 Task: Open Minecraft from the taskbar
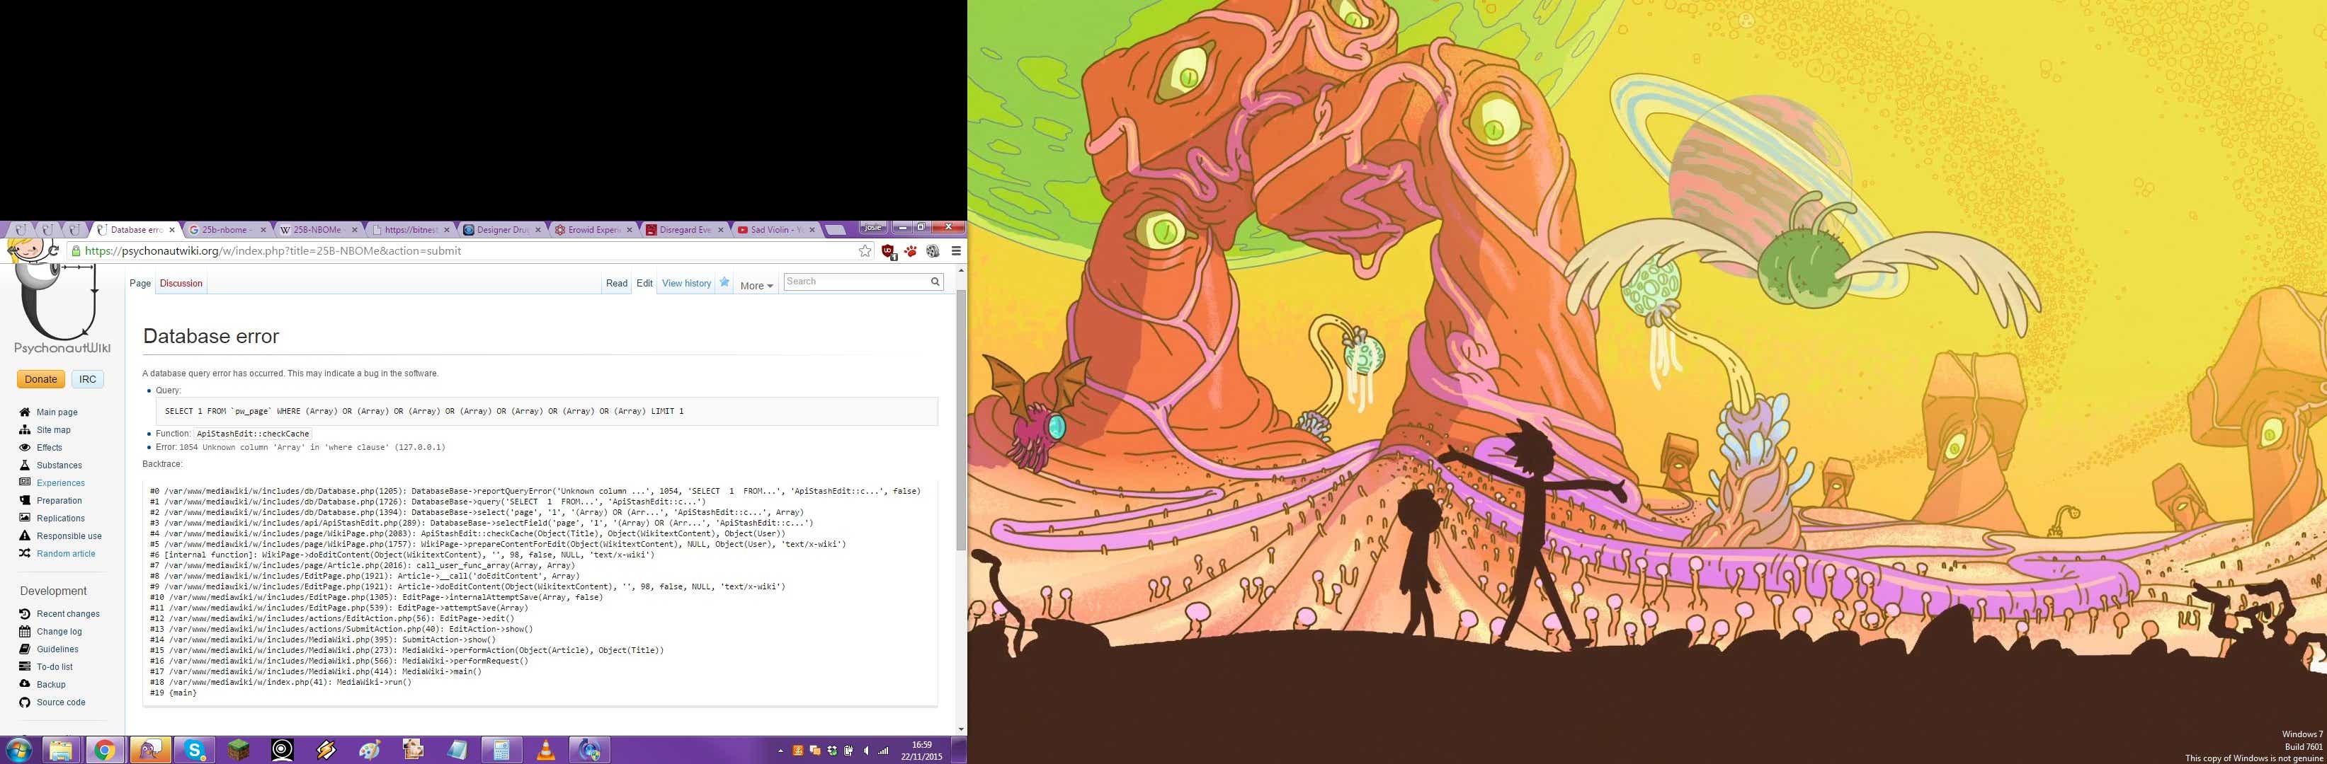point(239,750)
